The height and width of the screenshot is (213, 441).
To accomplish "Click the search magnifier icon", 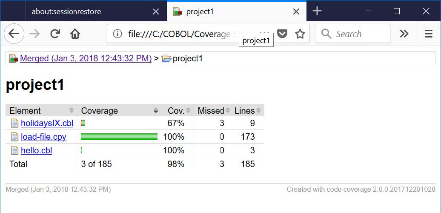I will tap(326, 34).
